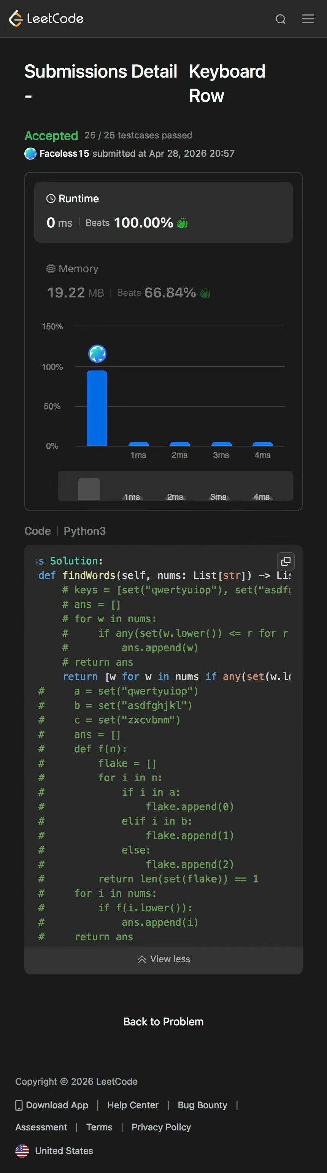Click the 'Python3' language label
Viewport: 327px width, 1173px height.
pyautogui.click(x=85, y=531)
